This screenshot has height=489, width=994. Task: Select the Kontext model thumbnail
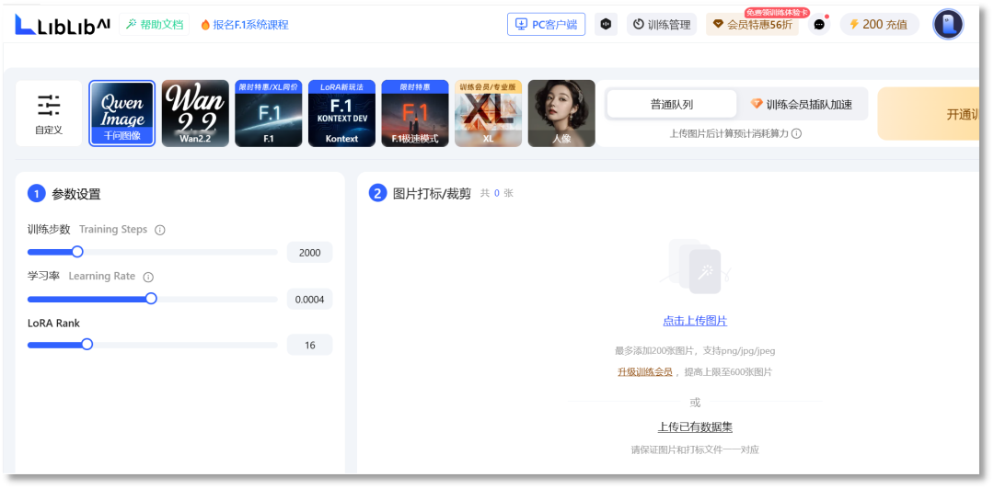coord(341,113)
